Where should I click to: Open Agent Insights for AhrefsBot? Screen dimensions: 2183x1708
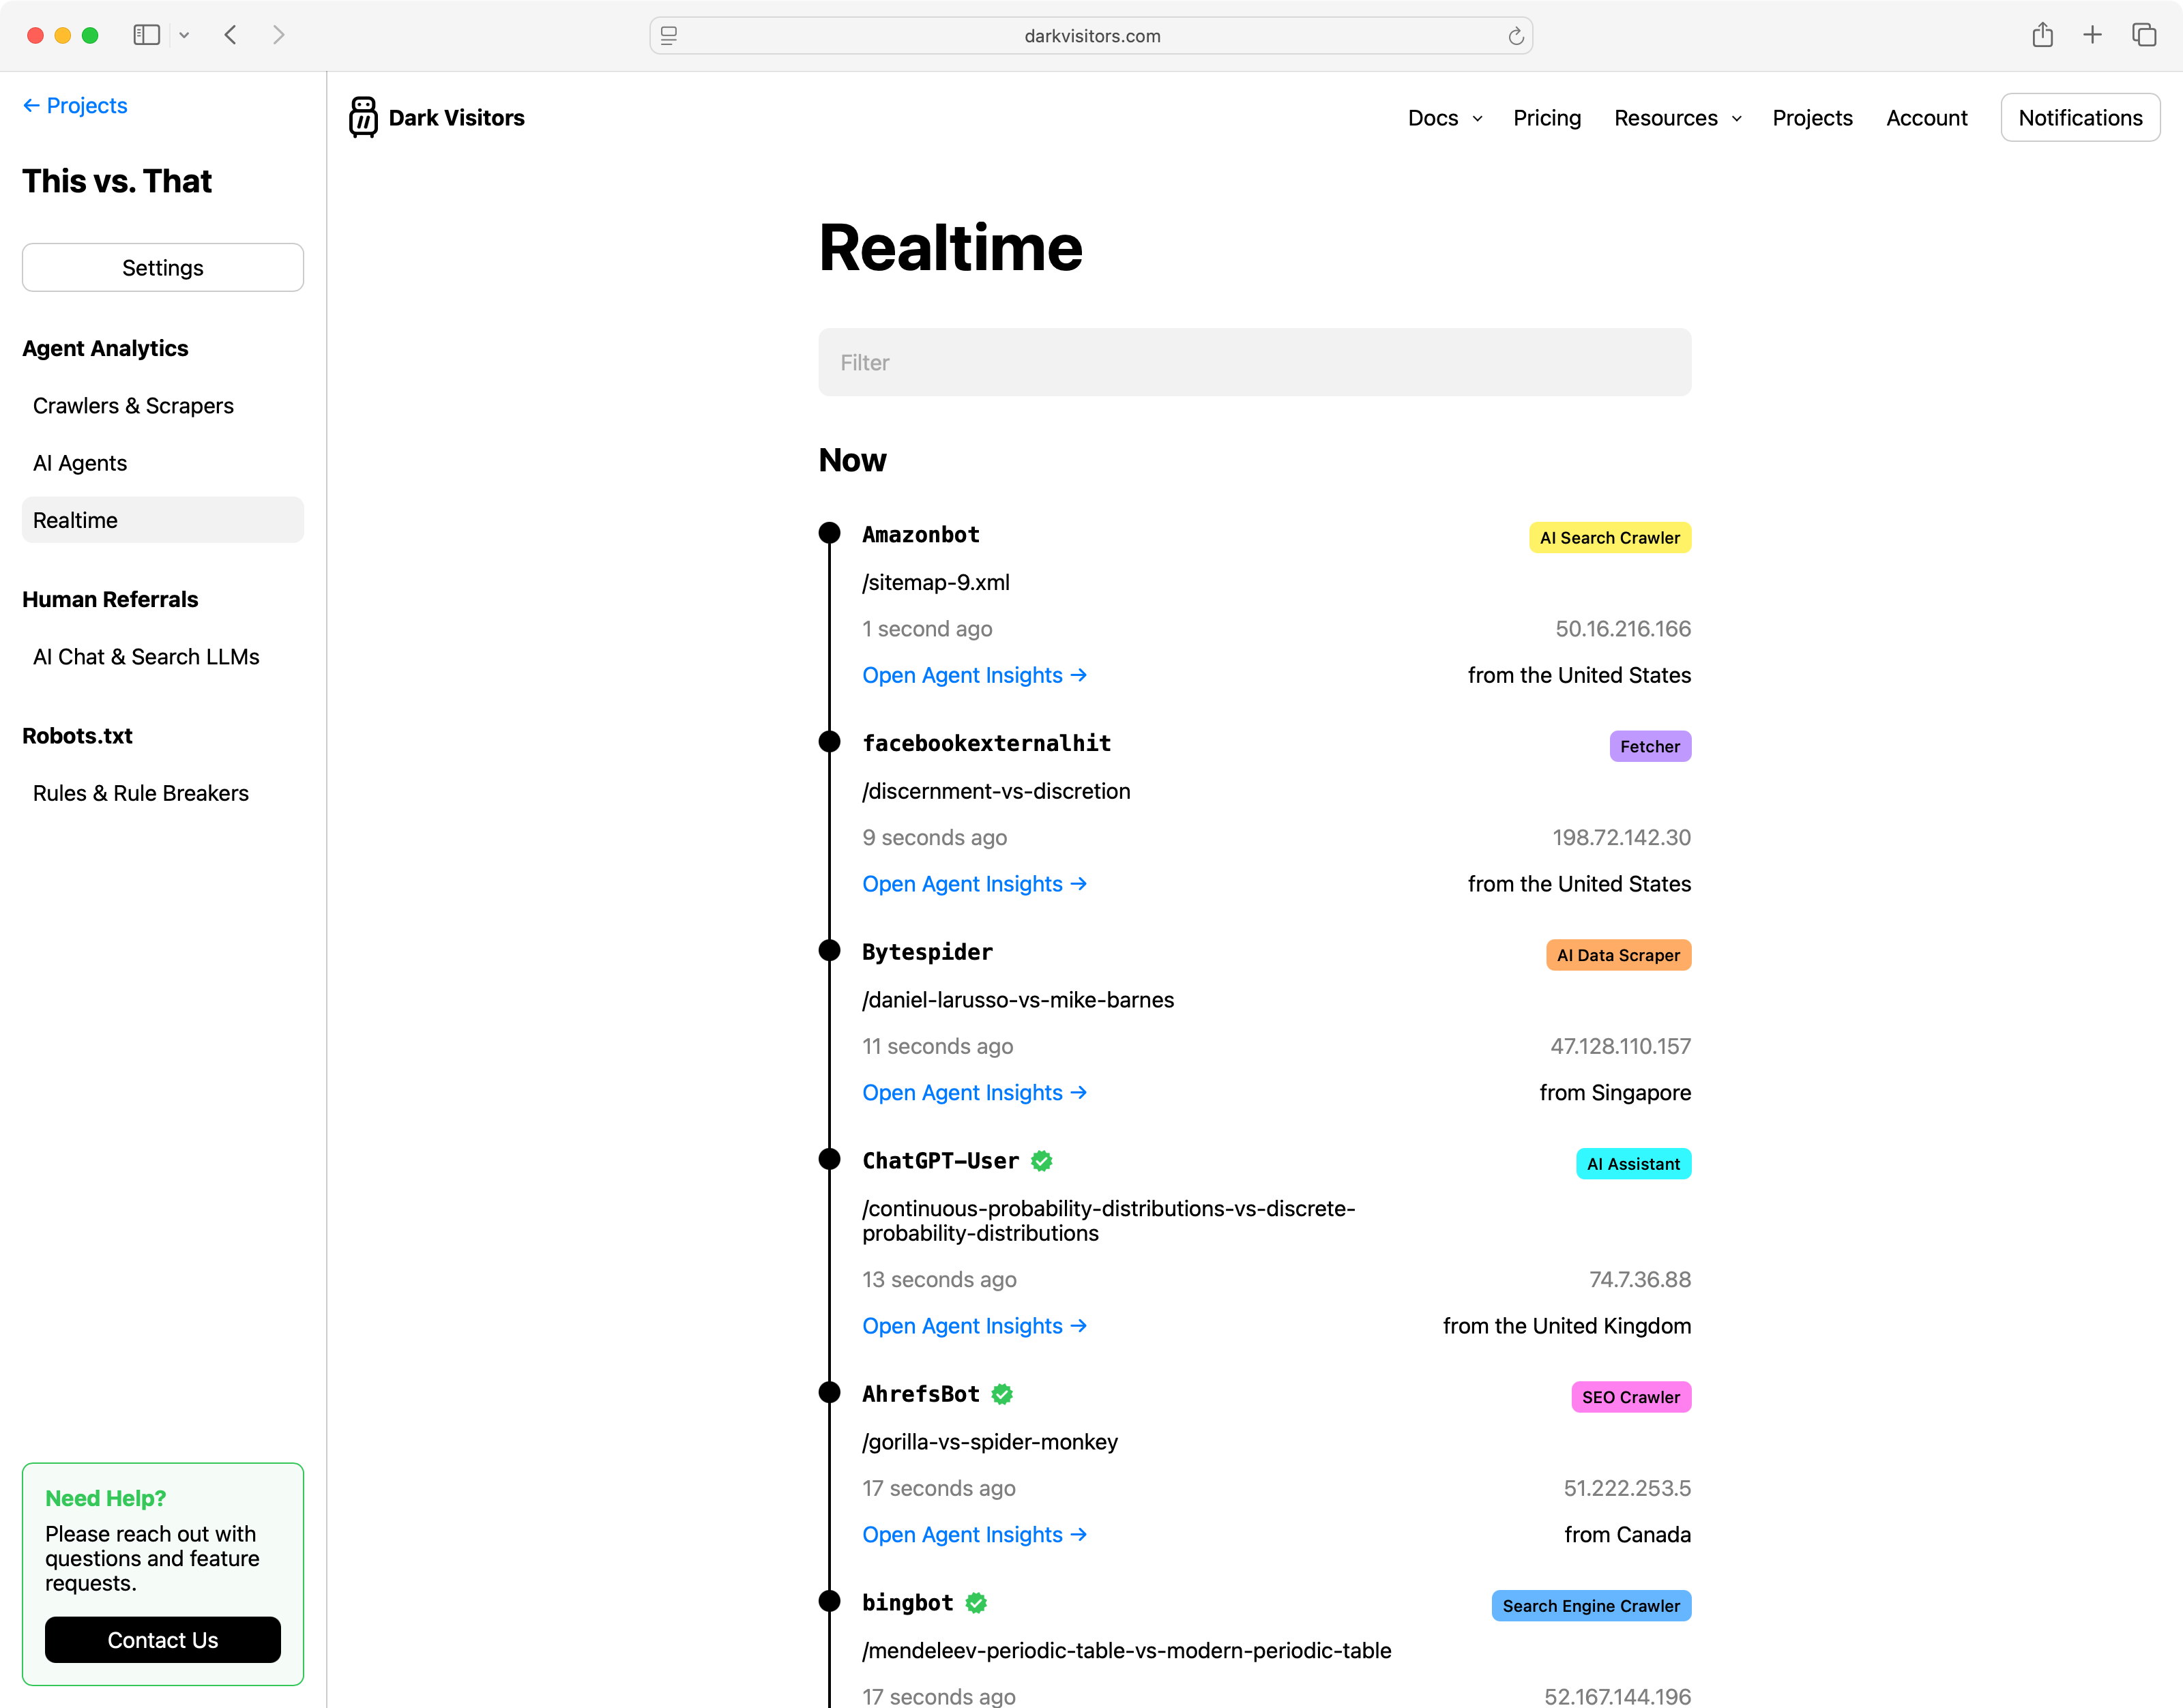pos(974,1534)
